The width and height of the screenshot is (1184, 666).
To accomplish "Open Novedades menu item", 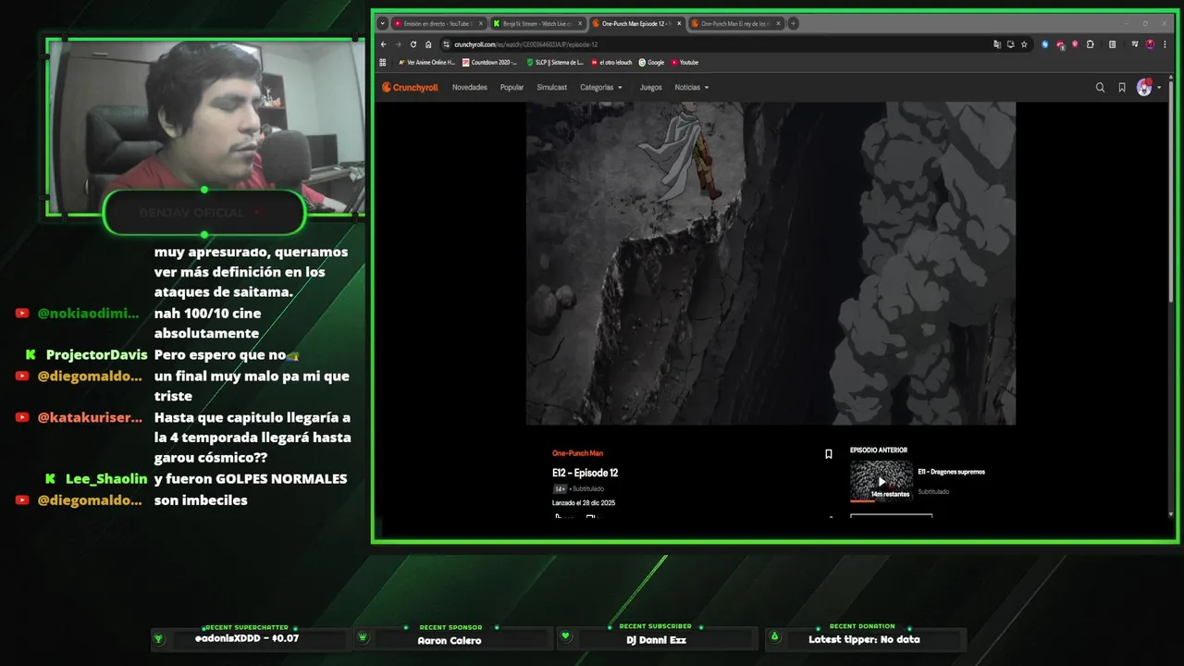I will [470, 88].
